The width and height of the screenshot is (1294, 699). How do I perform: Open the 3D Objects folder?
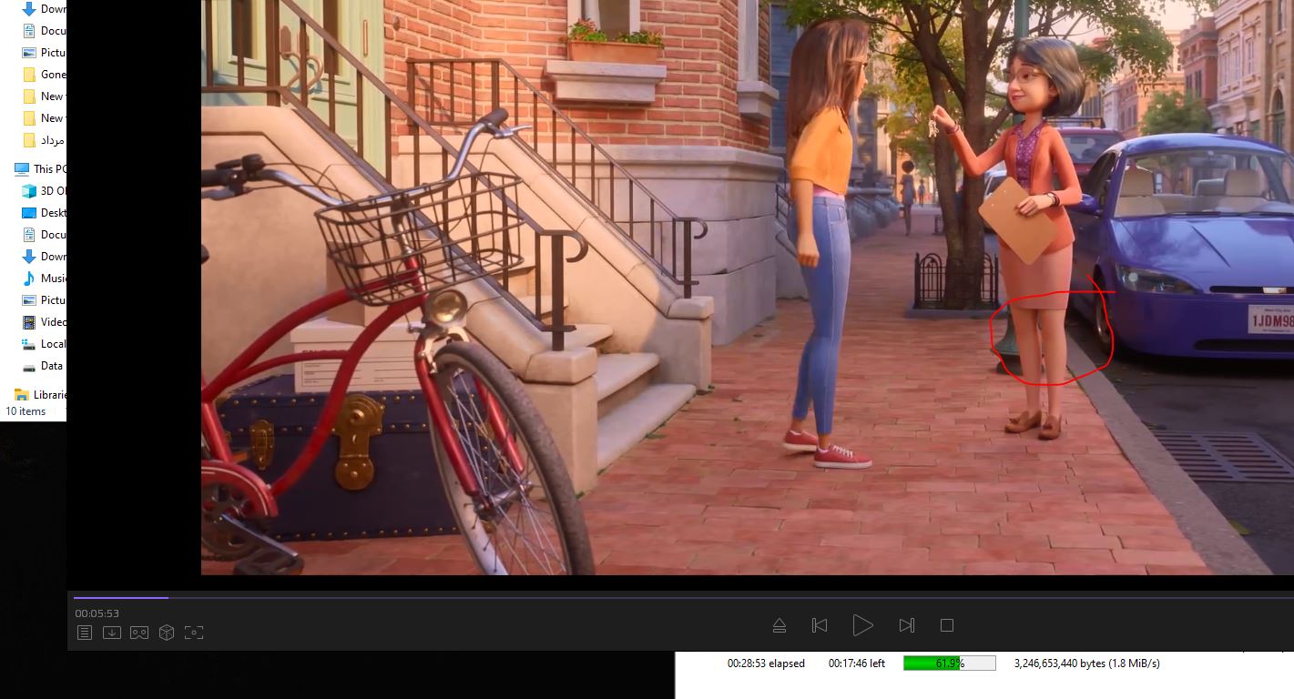[x=53, y=191]
